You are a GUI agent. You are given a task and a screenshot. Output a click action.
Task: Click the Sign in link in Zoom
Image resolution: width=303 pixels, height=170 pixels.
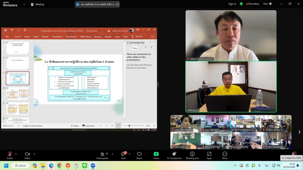[232, 4]
